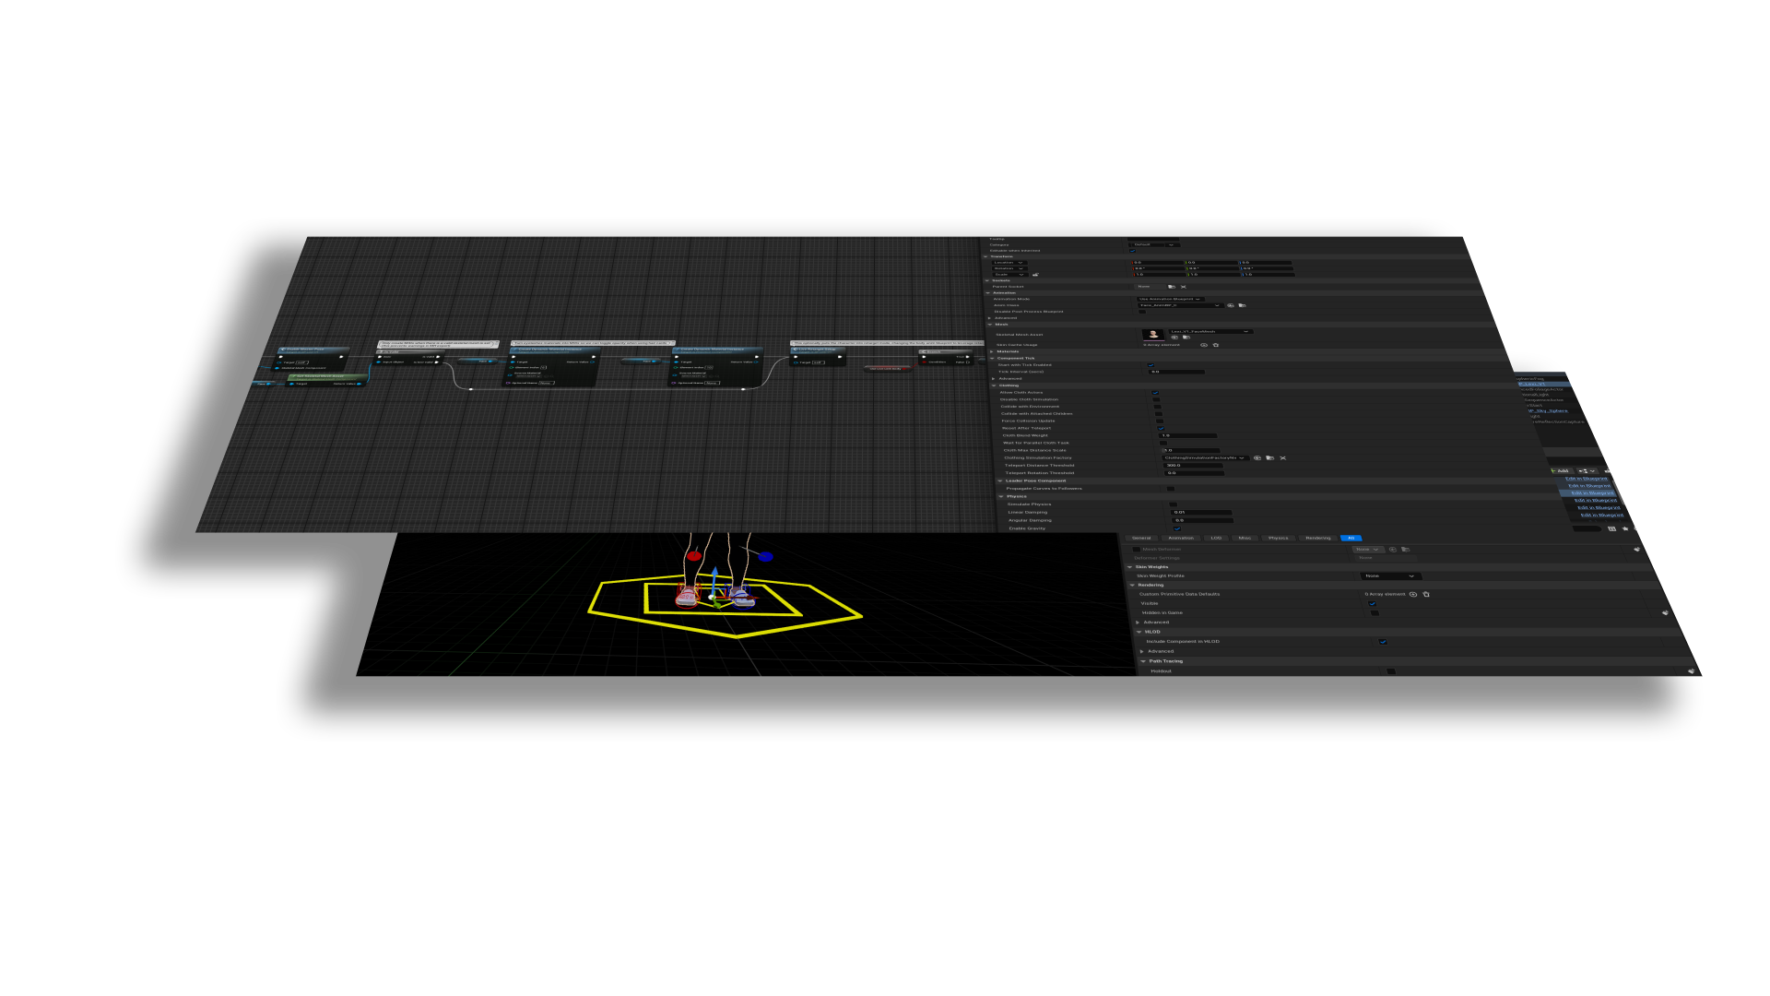1770x996 pixels.
Task: Click the Add button in components panel
Action: (1562, 471)
